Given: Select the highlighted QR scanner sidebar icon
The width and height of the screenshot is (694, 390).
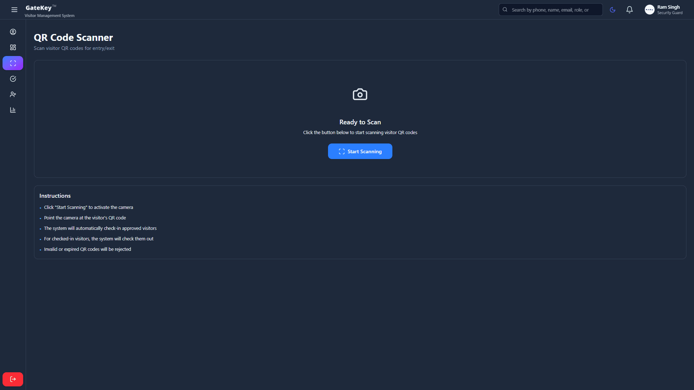Looking at the screenshot, I should click(13, 63).
